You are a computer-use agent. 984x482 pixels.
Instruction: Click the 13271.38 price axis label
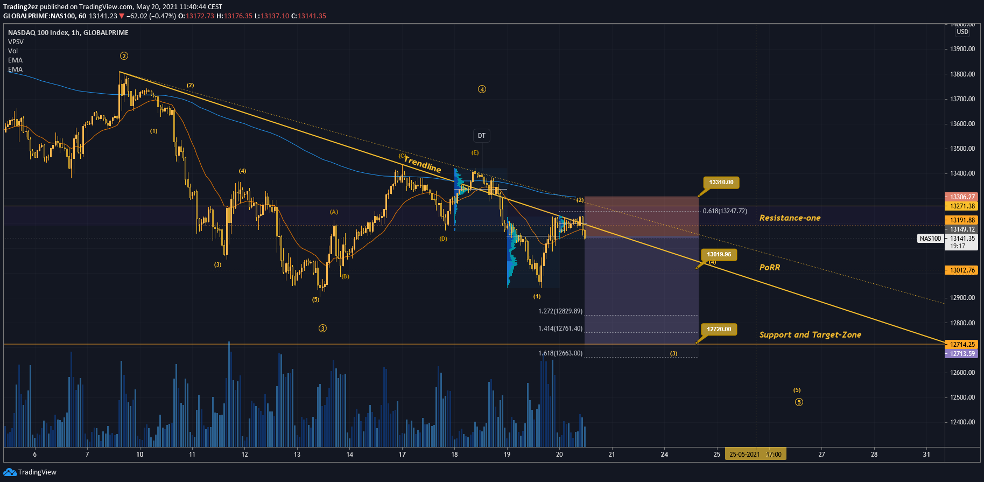(962, 206)
